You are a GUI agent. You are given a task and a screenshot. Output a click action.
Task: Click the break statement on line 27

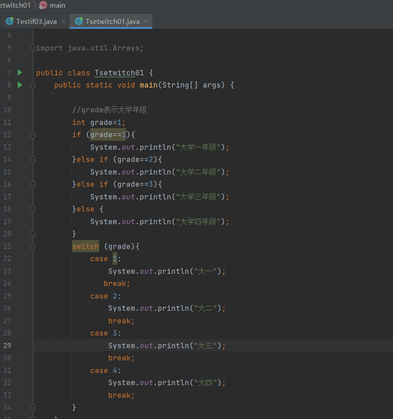(122, 321)
